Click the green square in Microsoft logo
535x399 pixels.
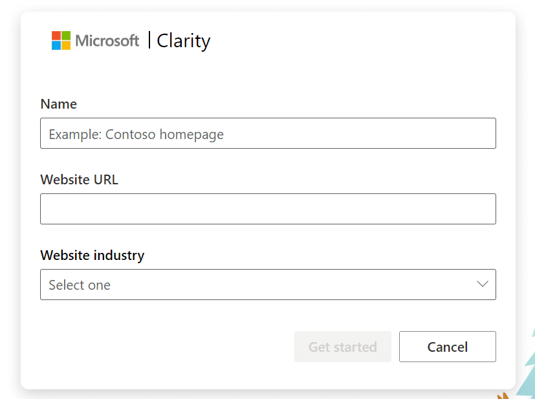[x=66, y=36]
